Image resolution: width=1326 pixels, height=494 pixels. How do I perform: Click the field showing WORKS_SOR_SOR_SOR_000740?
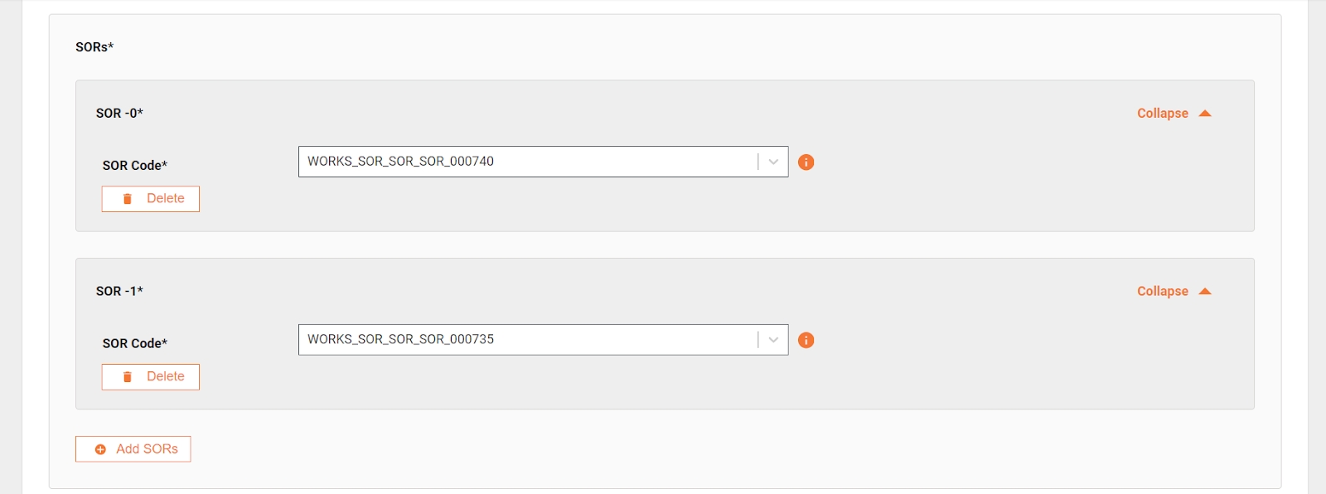coord(526,162)
